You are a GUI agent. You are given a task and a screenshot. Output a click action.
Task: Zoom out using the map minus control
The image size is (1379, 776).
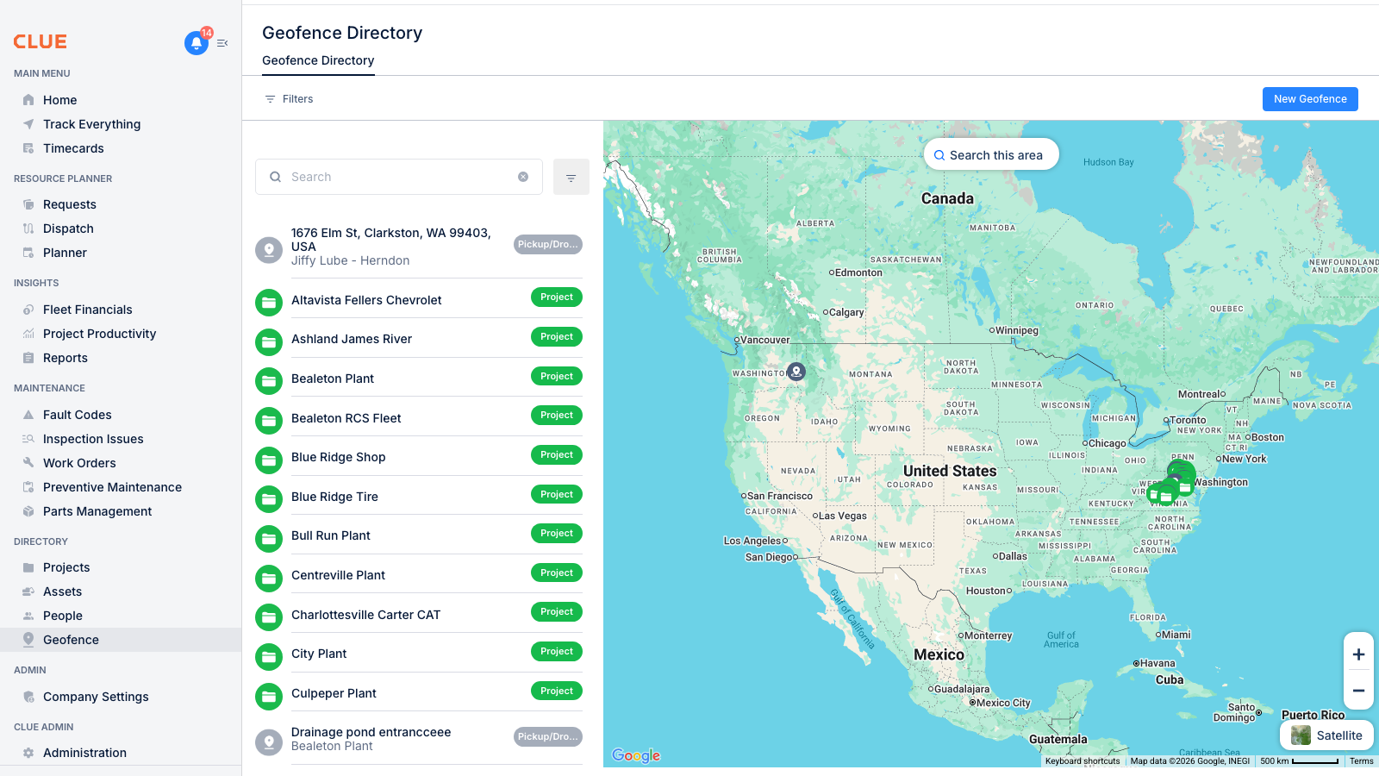(1358, 690)
